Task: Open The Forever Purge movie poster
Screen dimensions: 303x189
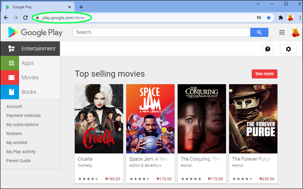Action: pos(253,119)
